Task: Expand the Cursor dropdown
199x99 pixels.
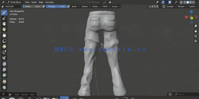Action: pyautogui.click(x=116, y=6)
